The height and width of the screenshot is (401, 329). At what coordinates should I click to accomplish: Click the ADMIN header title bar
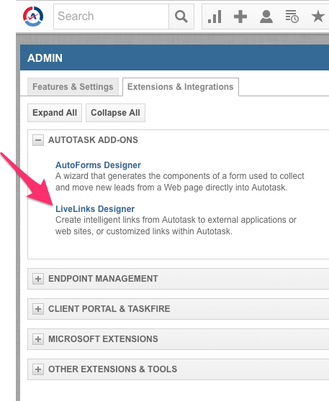tap(174, 57)
